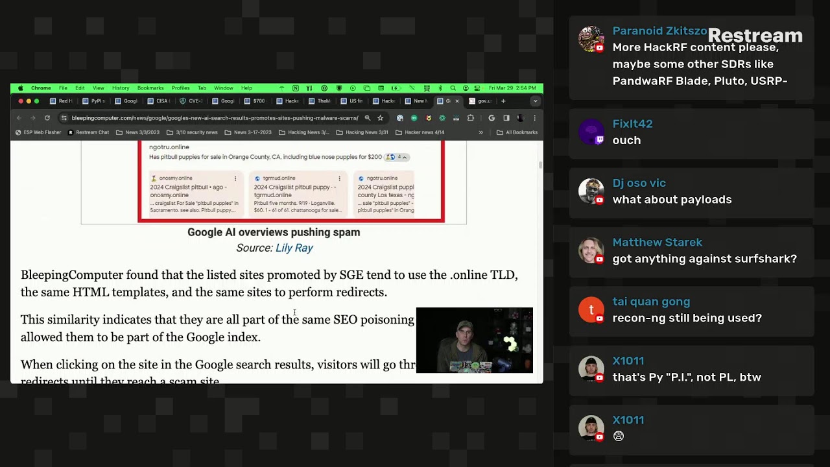
Task: Reload the BleepingComputer page
Action: click(47, 118)
